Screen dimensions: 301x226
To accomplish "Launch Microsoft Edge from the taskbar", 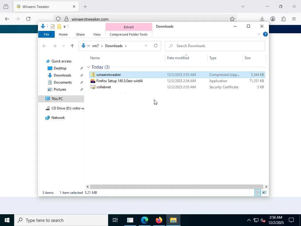I will [x=145, y=220].
